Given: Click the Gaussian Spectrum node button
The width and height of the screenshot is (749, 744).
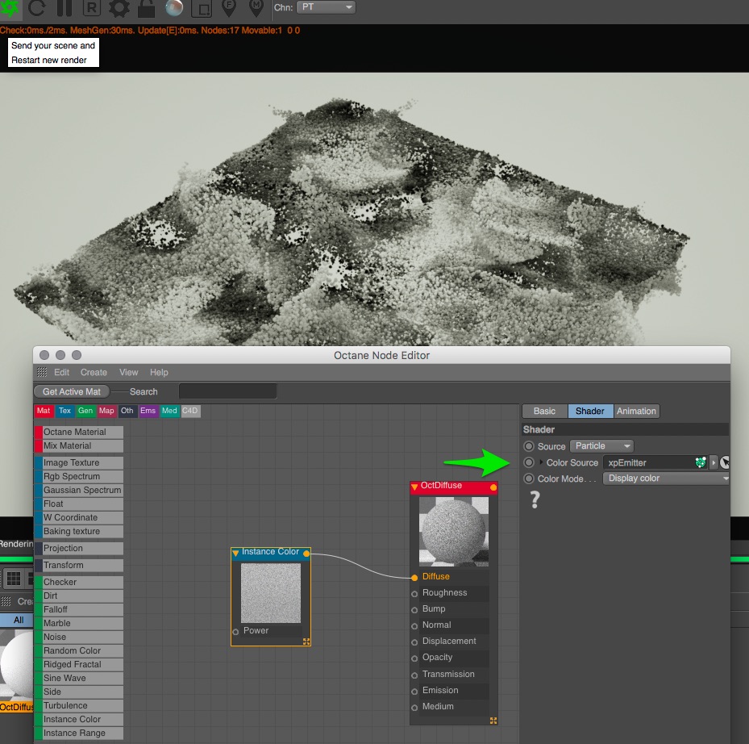Looking at the screenshot, I should coord(81,491).
